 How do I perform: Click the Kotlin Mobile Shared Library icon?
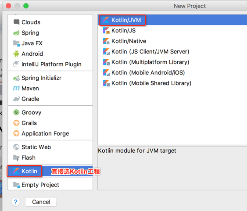click(x=106, y=83)
